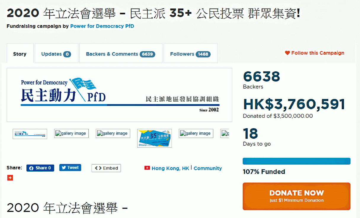Click the campaign title heading at top
The width and height of the screenshot is (360, 218).
click(153, 13)
